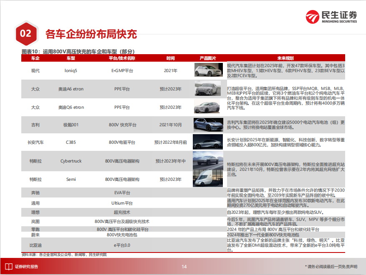
Task: Select the 极氪001 cell
Action: click(x=71, y=125)
